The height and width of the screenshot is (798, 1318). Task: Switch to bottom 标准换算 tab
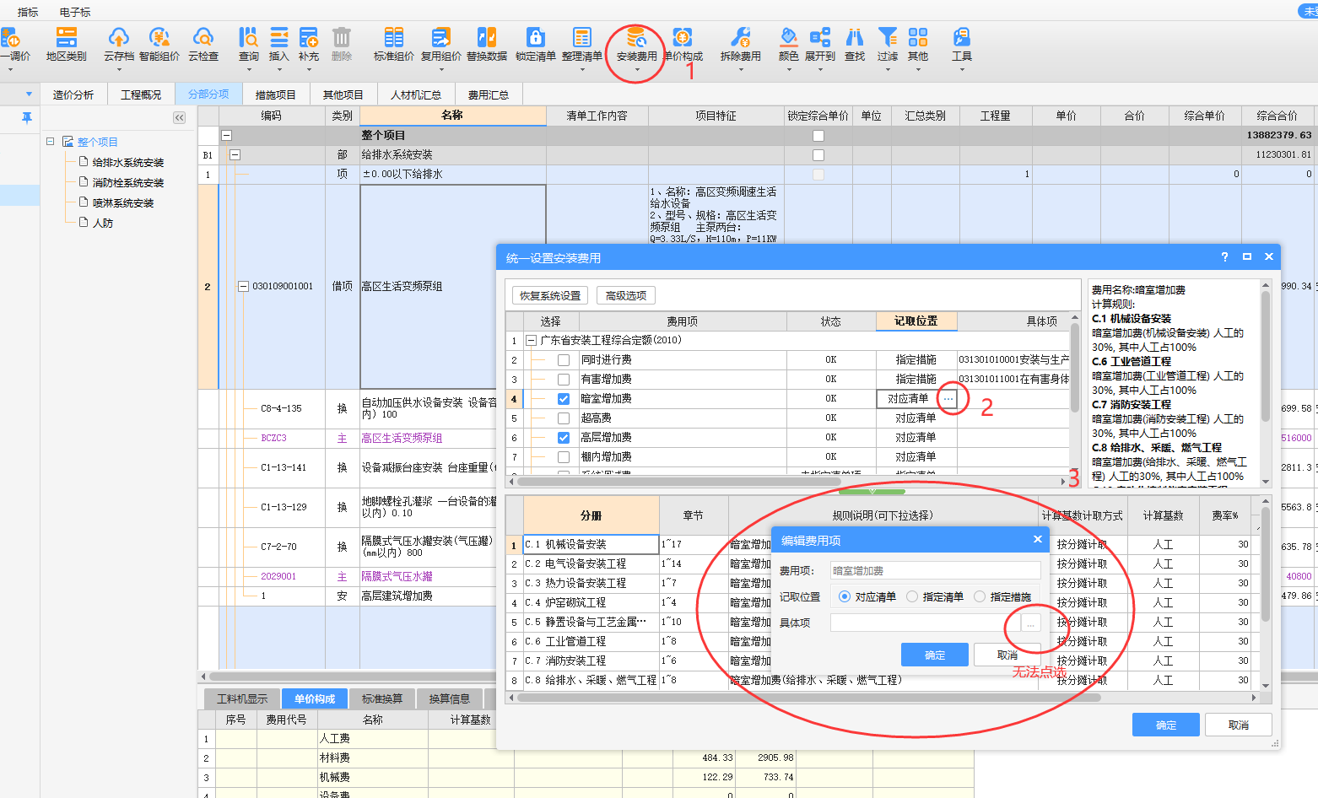382,698
